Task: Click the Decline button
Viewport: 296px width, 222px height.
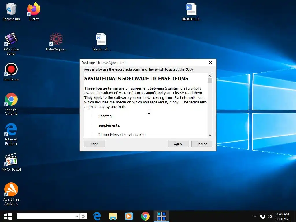Action: click(201, 144)
